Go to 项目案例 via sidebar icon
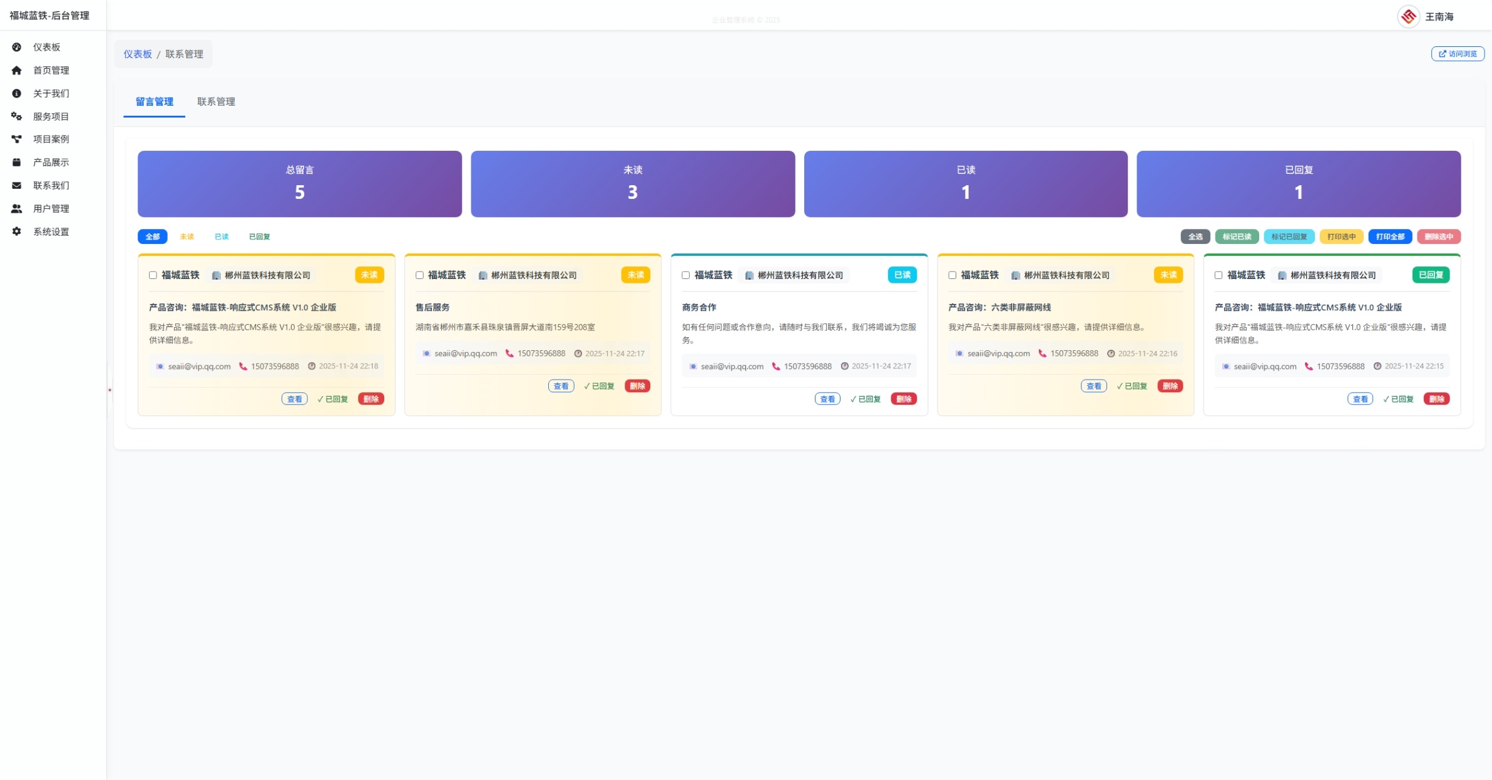Viewport: 1492px width, 780px height. pyautogui.click(x=51, y=139)
